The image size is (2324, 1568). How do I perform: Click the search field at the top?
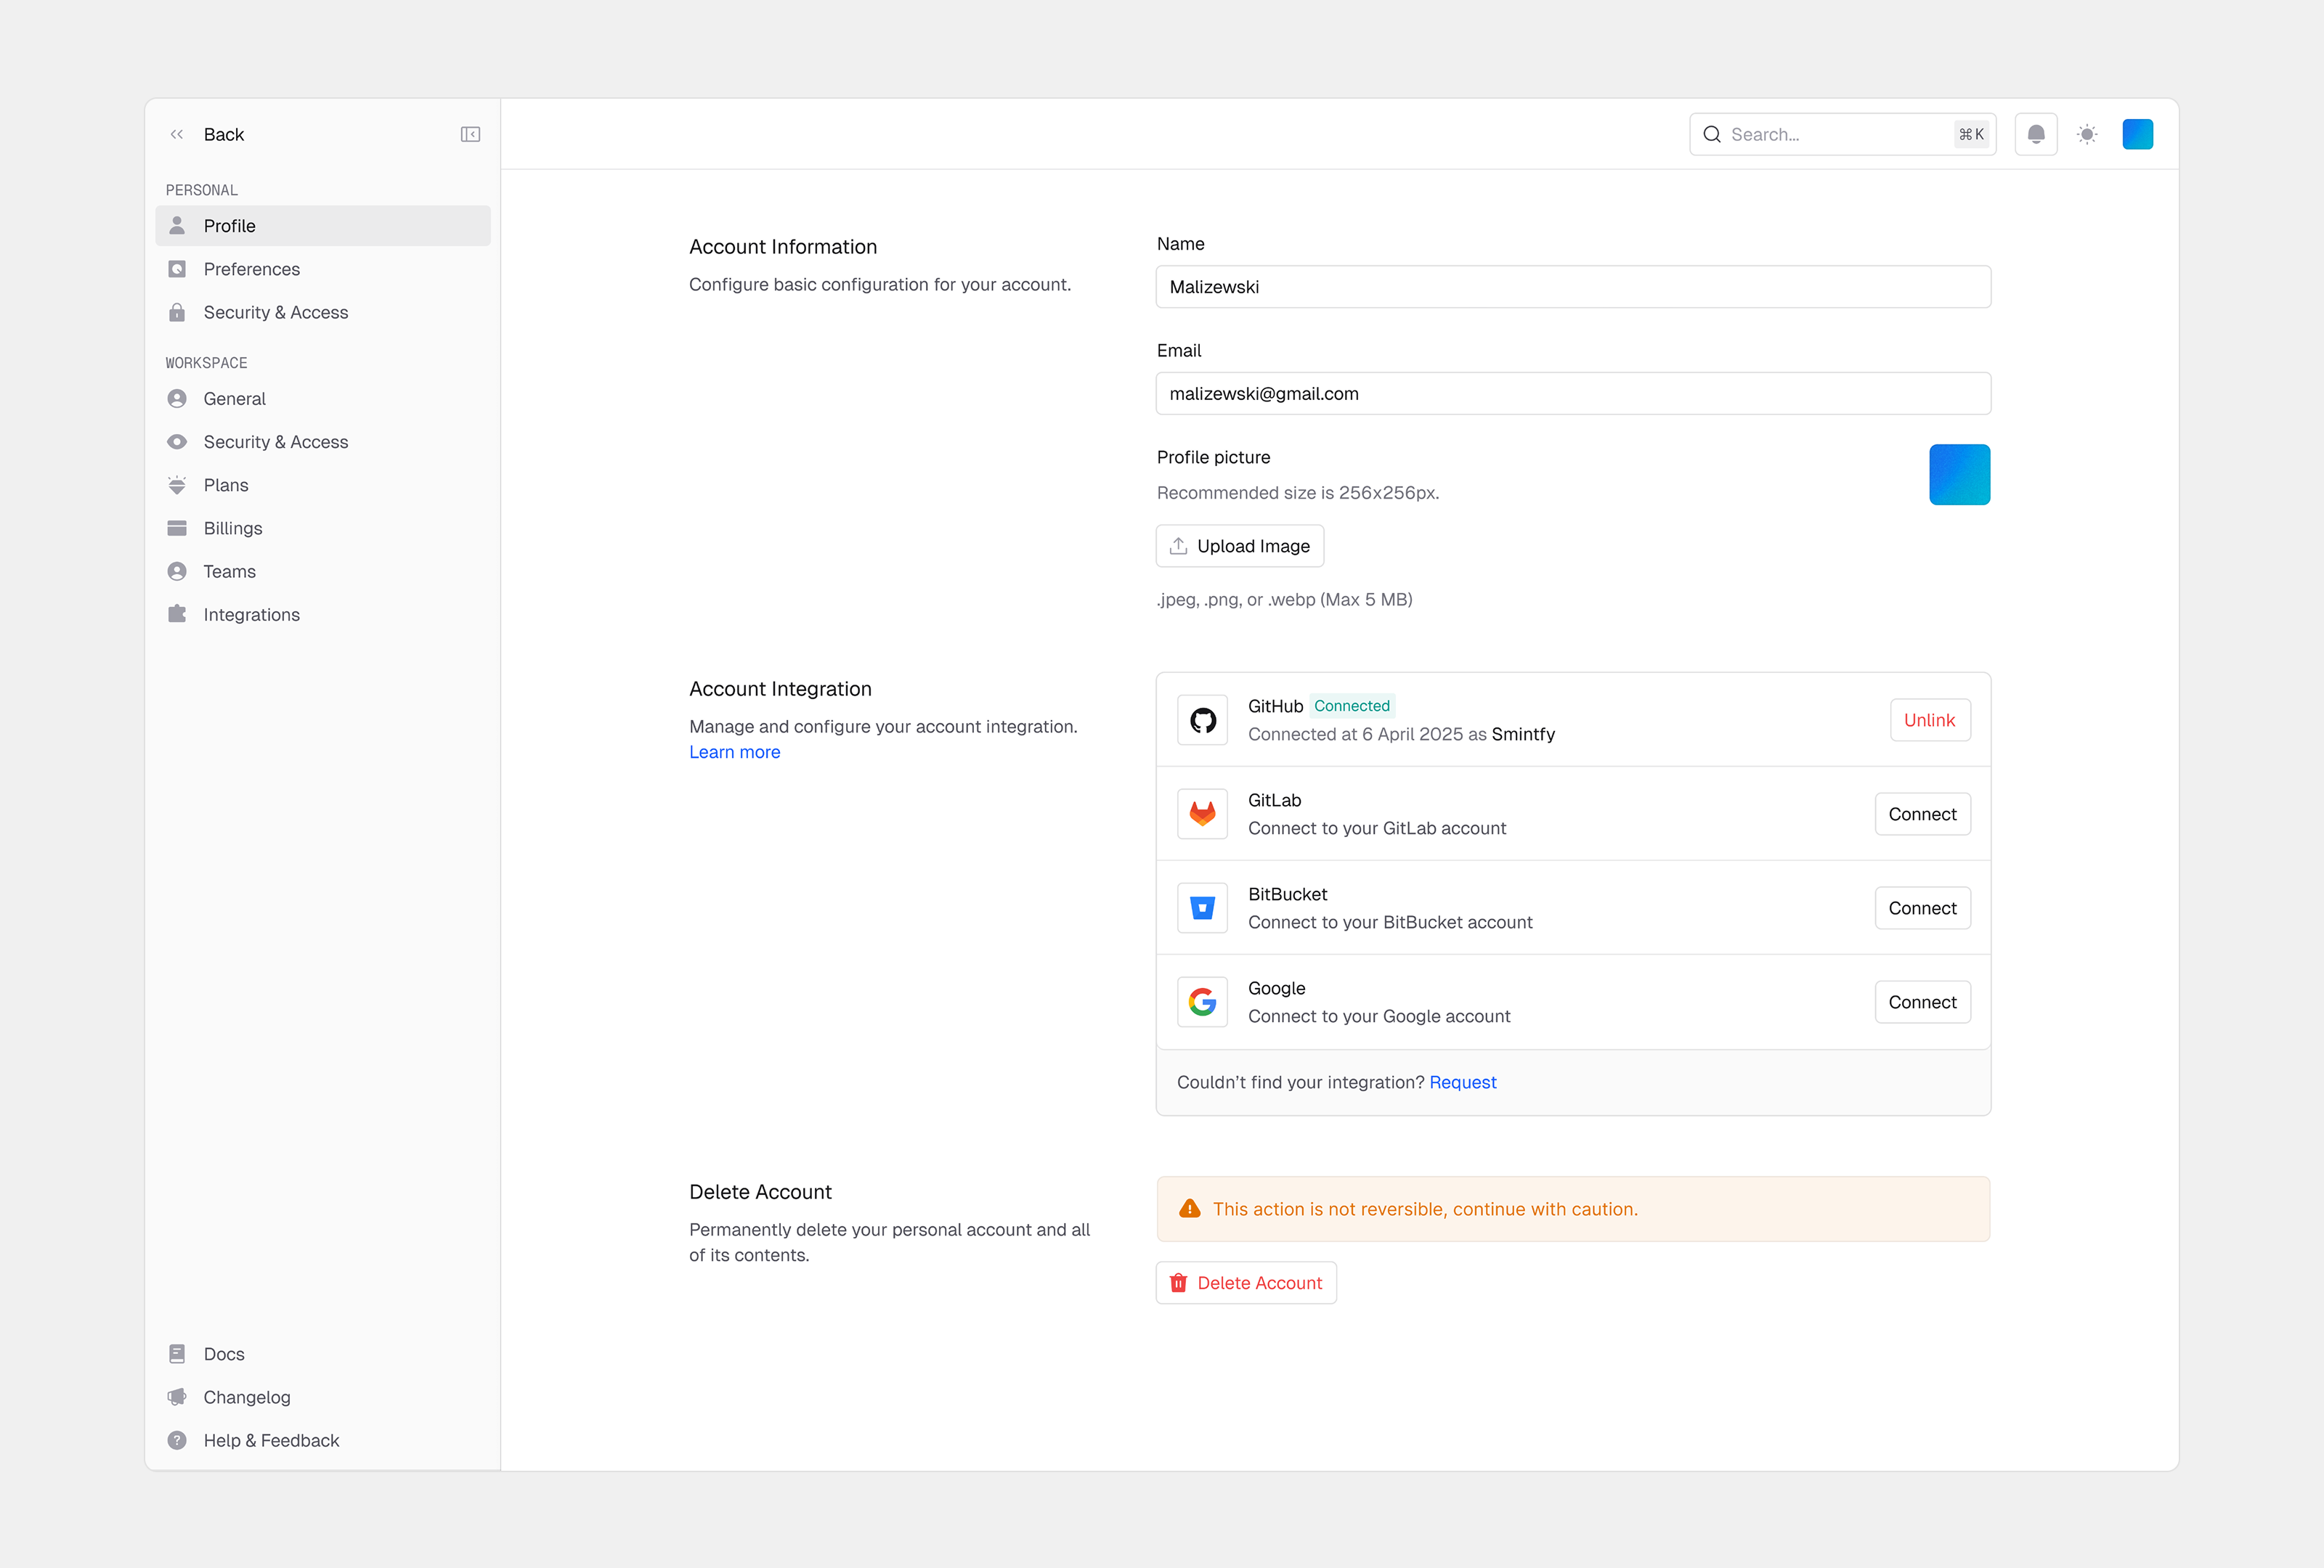tap(1840, 133)
